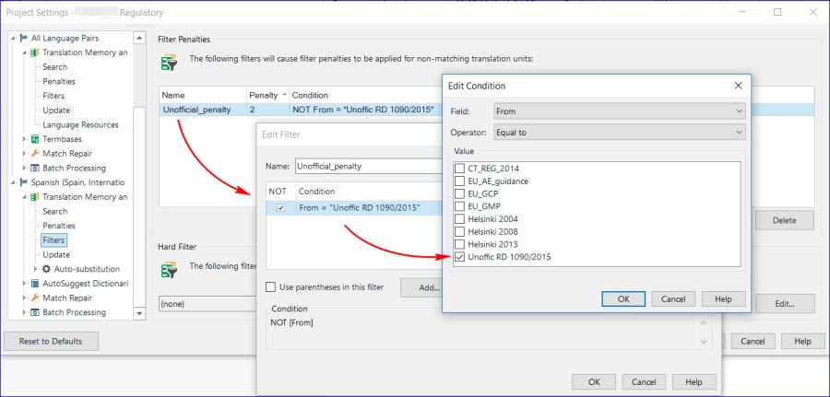Click the Hard Filter funnel icon
This screenshot has height=397, width=830.
[169, 269]
